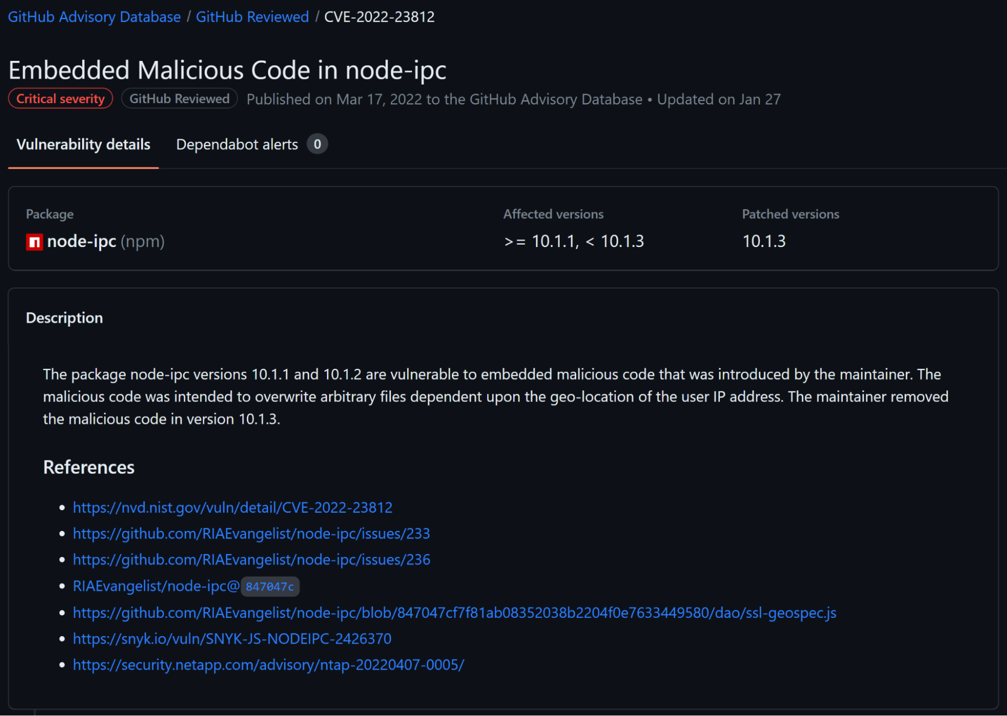Image resolution: width=1007 pixels, height=716 pixels.
Task: Click the Affected versions column label
Action: coord(554,214)
